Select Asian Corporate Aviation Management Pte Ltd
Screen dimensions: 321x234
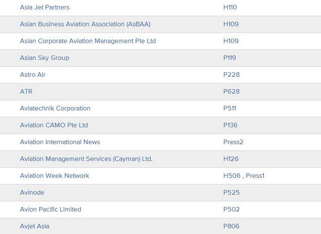[x=88, y=41]
